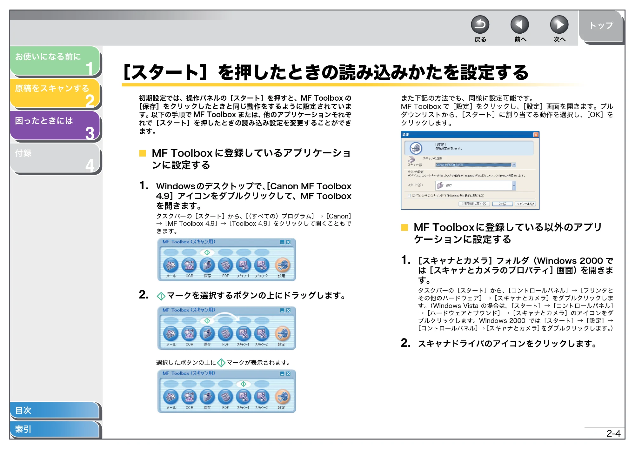Click メール icon in step 1 Toolbox image

(x=171, y=265)
